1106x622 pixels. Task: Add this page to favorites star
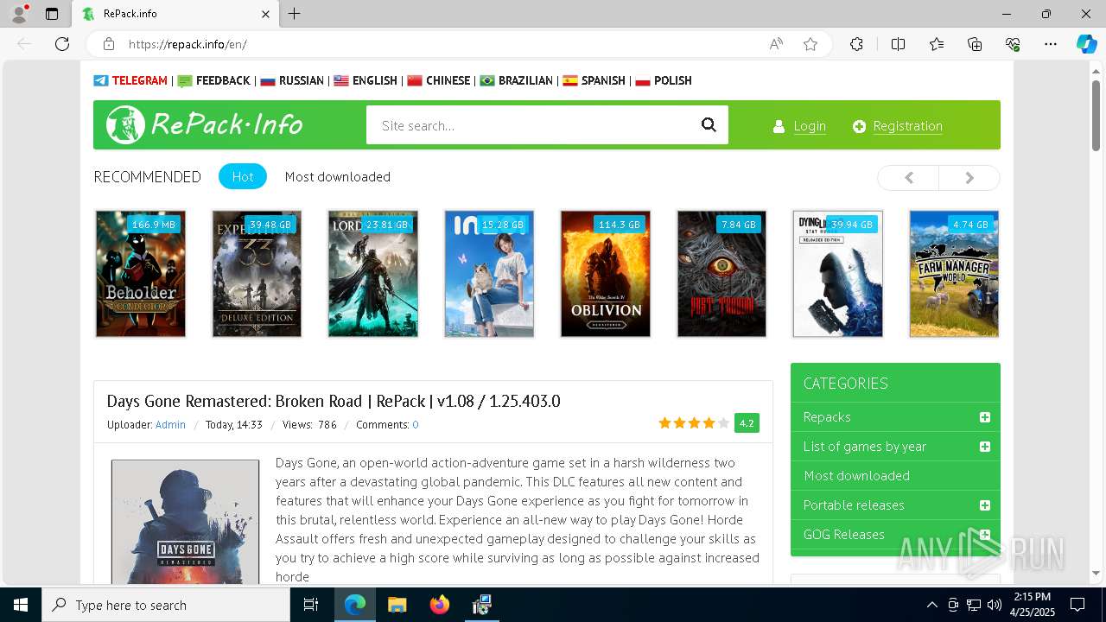click(810, 44)
